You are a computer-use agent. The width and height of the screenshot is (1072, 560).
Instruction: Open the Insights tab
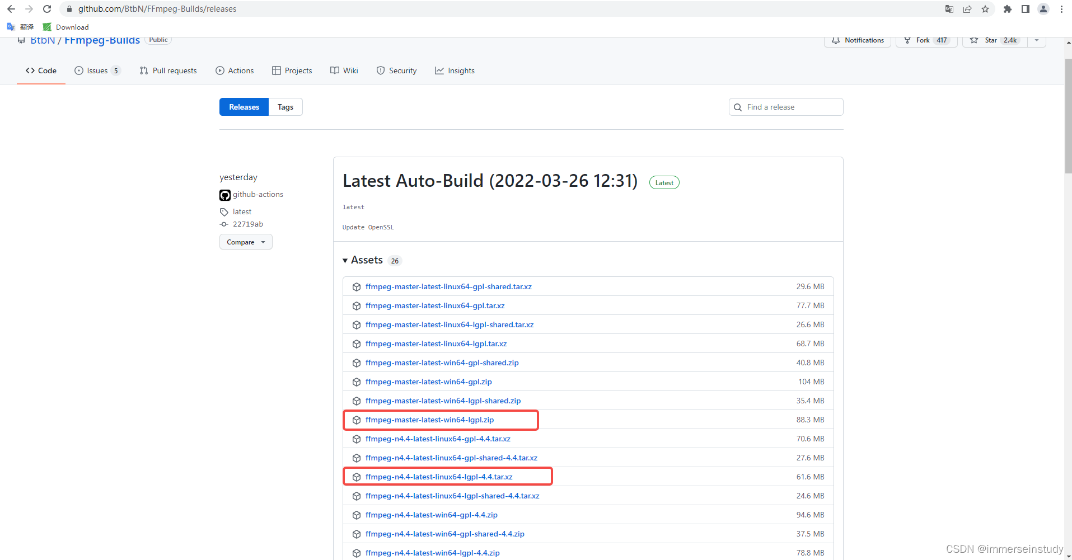(455, 70)
